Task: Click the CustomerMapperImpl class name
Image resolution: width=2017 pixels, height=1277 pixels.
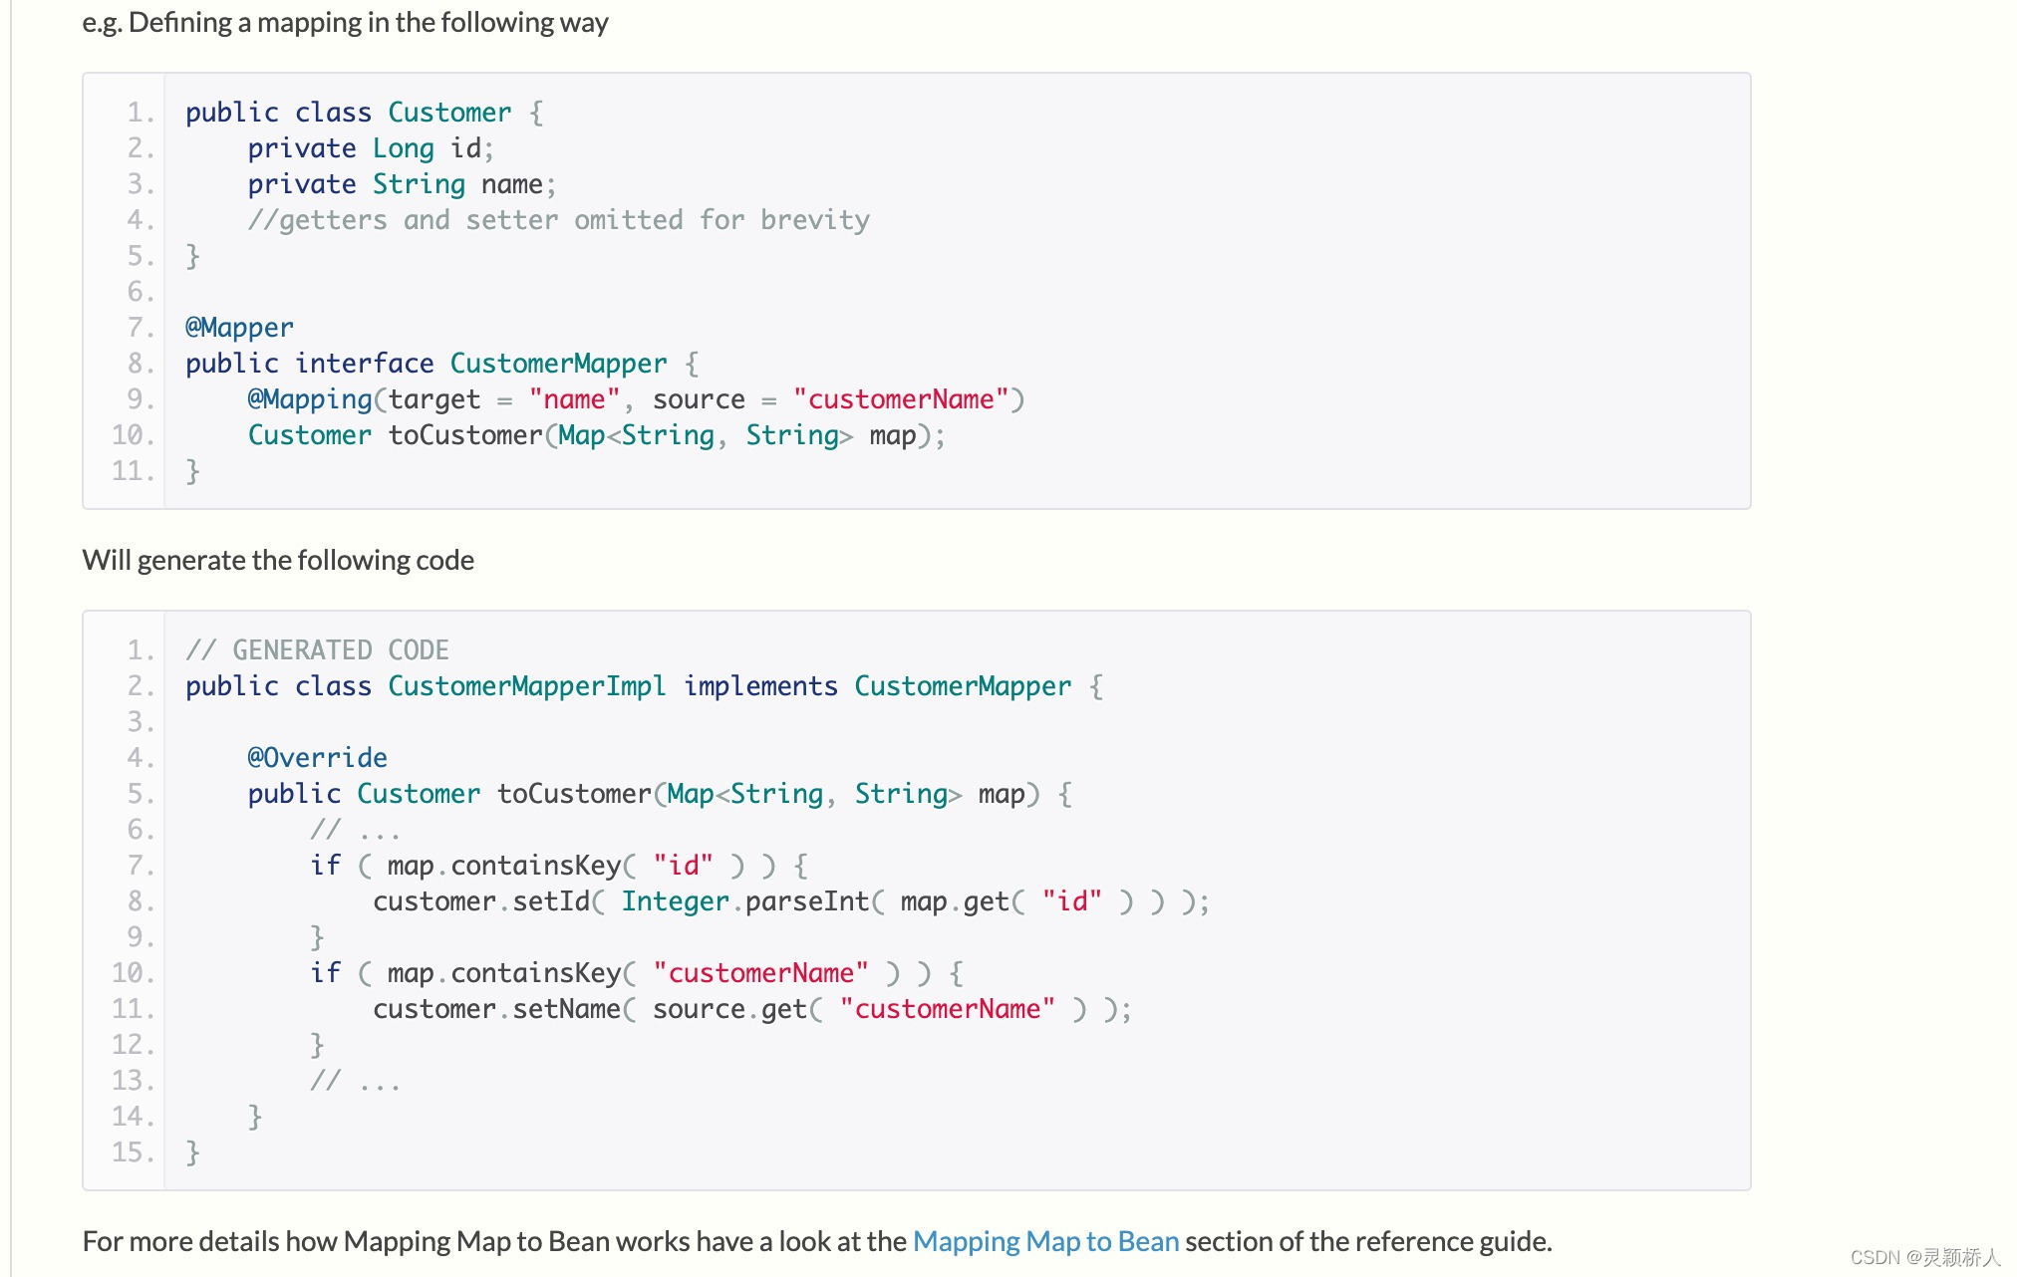Action: coord(526,686)
